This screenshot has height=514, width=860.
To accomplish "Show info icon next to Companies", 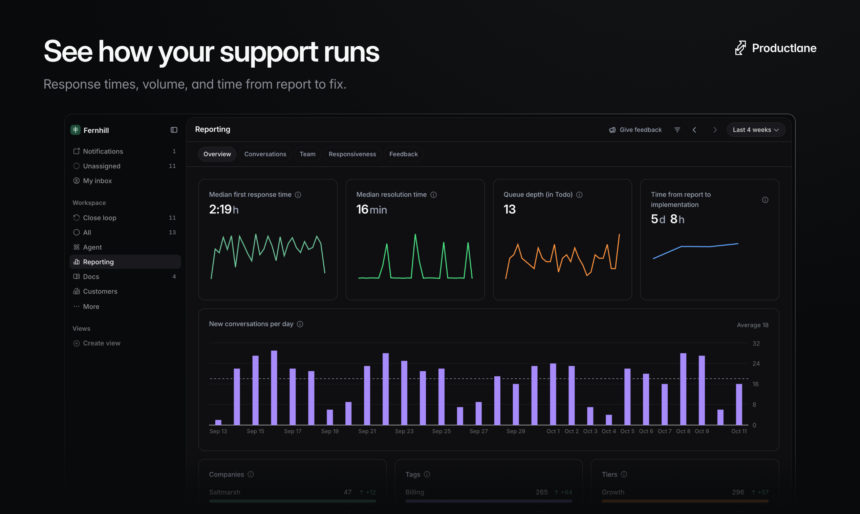I will point(251,474).
